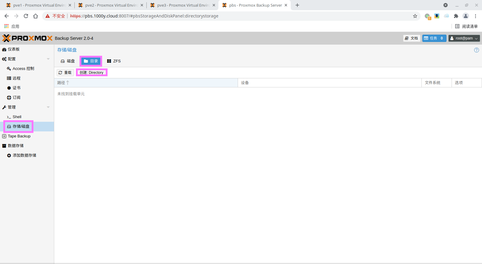Click the 创建: Directory button
This screenshot has width=482, height=264.
tap(92, 73)
